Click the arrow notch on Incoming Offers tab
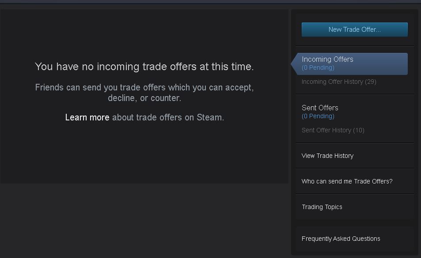This screenshot has height=258, width=421. [x=293, y=64]
